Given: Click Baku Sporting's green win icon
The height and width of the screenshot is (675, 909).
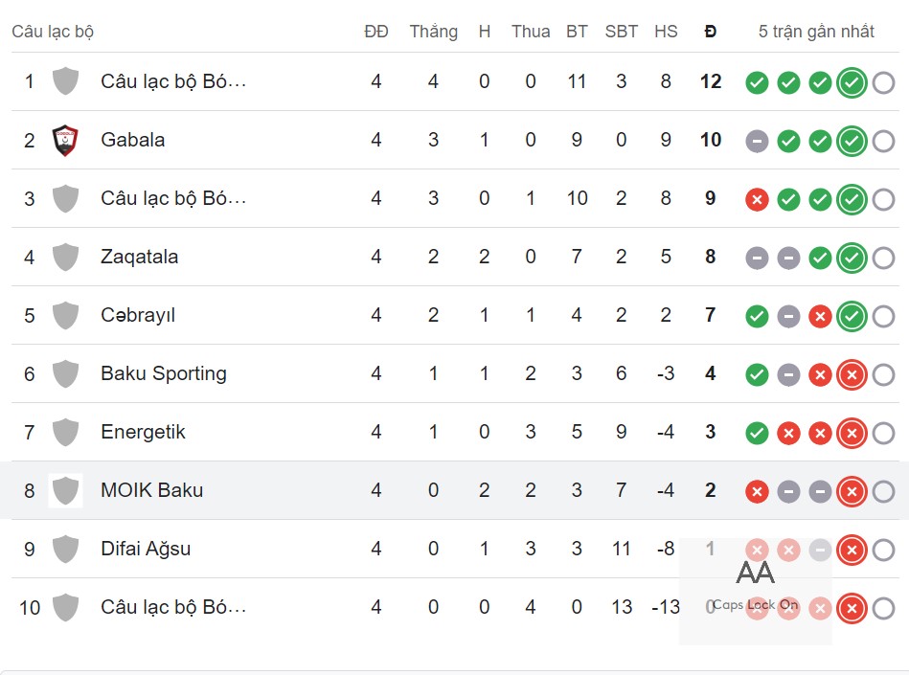Looking at the screenshot, I should click(x=757, y=374).
